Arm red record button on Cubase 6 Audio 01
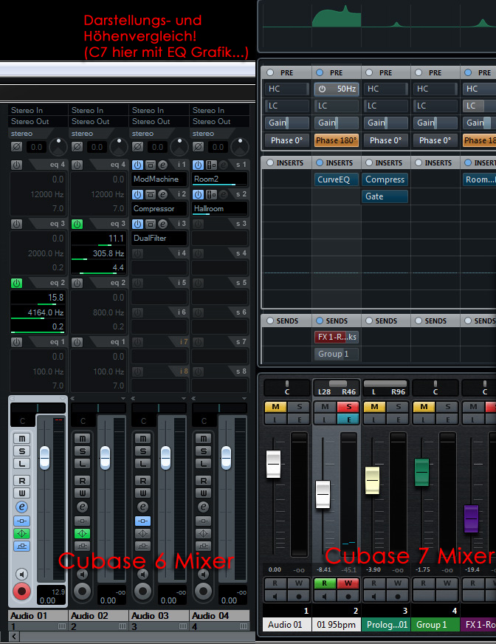Viewport: 496px width, 644px height. coord(21,592)
